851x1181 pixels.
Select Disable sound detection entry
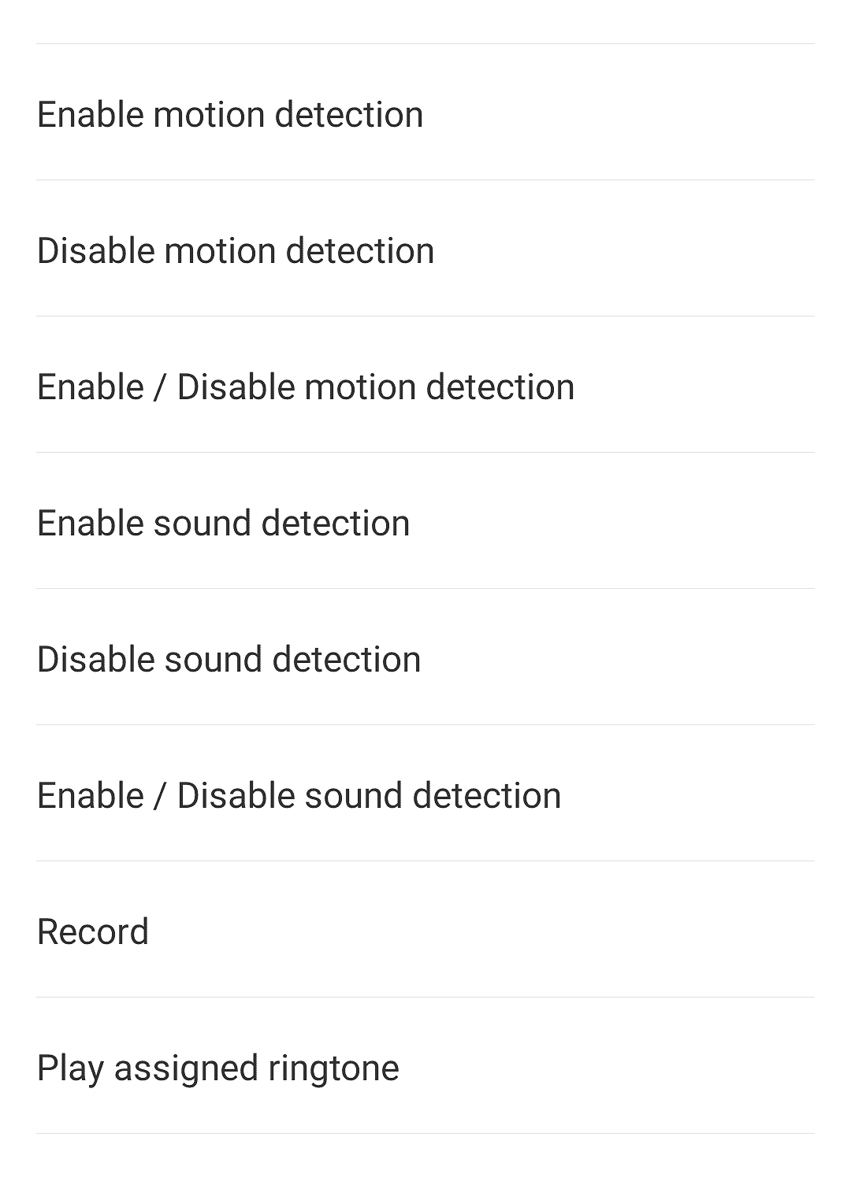click(x=229, y=659)
